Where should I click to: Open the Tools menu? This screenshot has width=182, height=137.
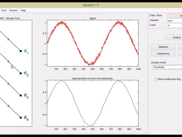pos(3,11)
